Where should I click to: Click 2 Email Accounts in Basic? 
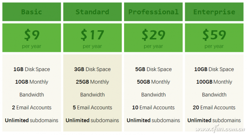(x=31, y=108)
